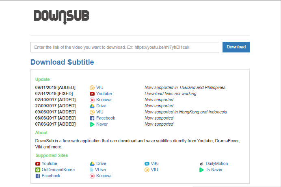Viewport: 281px width, 187px height.
Task: Click VIU icon in 09/06/2017 update row
Action: click(92, 112)
